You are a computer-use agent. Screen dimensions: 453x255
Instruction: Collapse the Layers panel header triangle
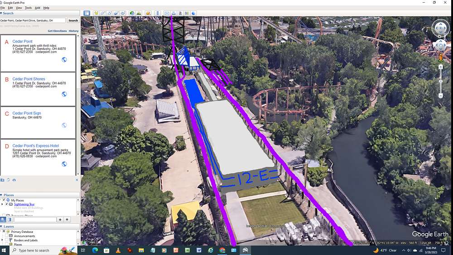tap(1, 226)
